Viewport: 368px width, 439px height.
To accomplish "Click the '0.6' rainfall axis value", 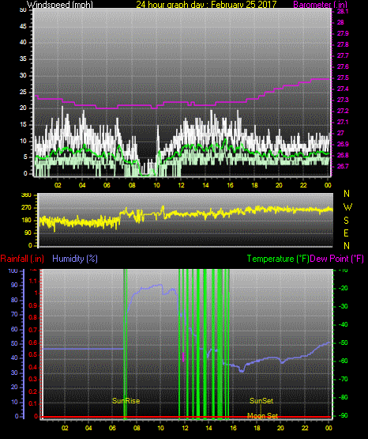I will click(33, 342).
